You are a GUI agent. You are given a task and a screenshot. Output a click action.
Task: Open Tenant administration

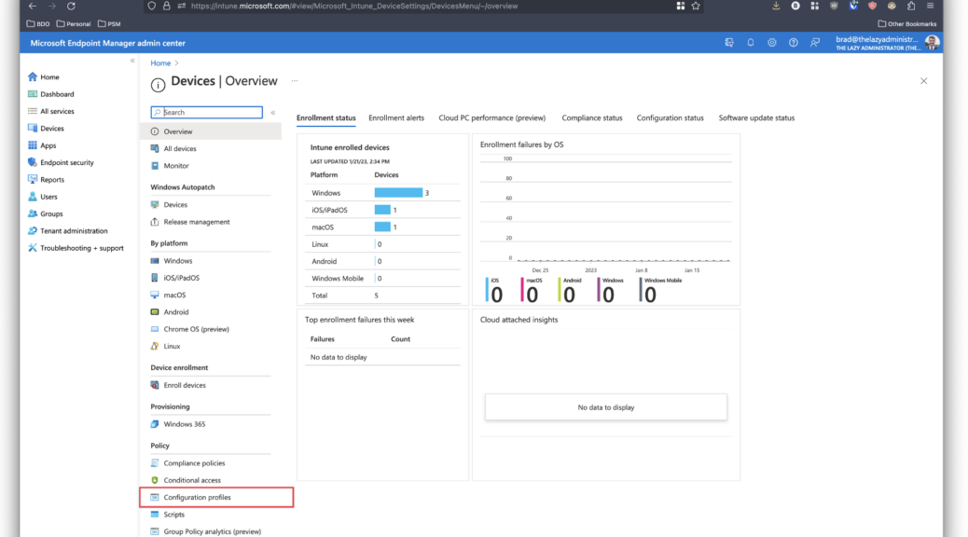(67, 231)
